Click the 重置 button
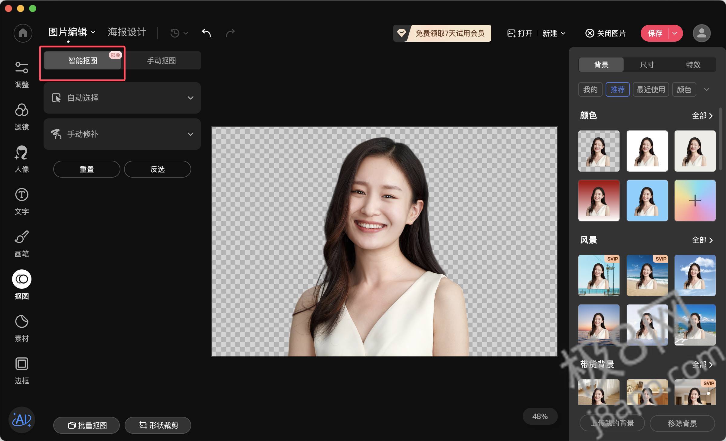This screenshot has width=726, height=441. coord(85,169)
